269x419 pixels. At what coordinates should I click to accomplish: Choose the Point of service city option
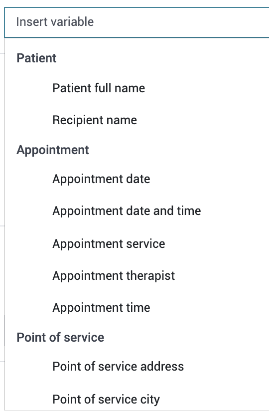click(x=136, y=399)
